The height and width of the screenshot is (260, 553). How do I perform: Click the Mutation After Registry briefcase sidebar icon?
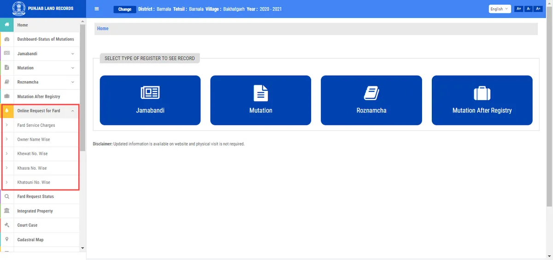[x=6, y=96]
